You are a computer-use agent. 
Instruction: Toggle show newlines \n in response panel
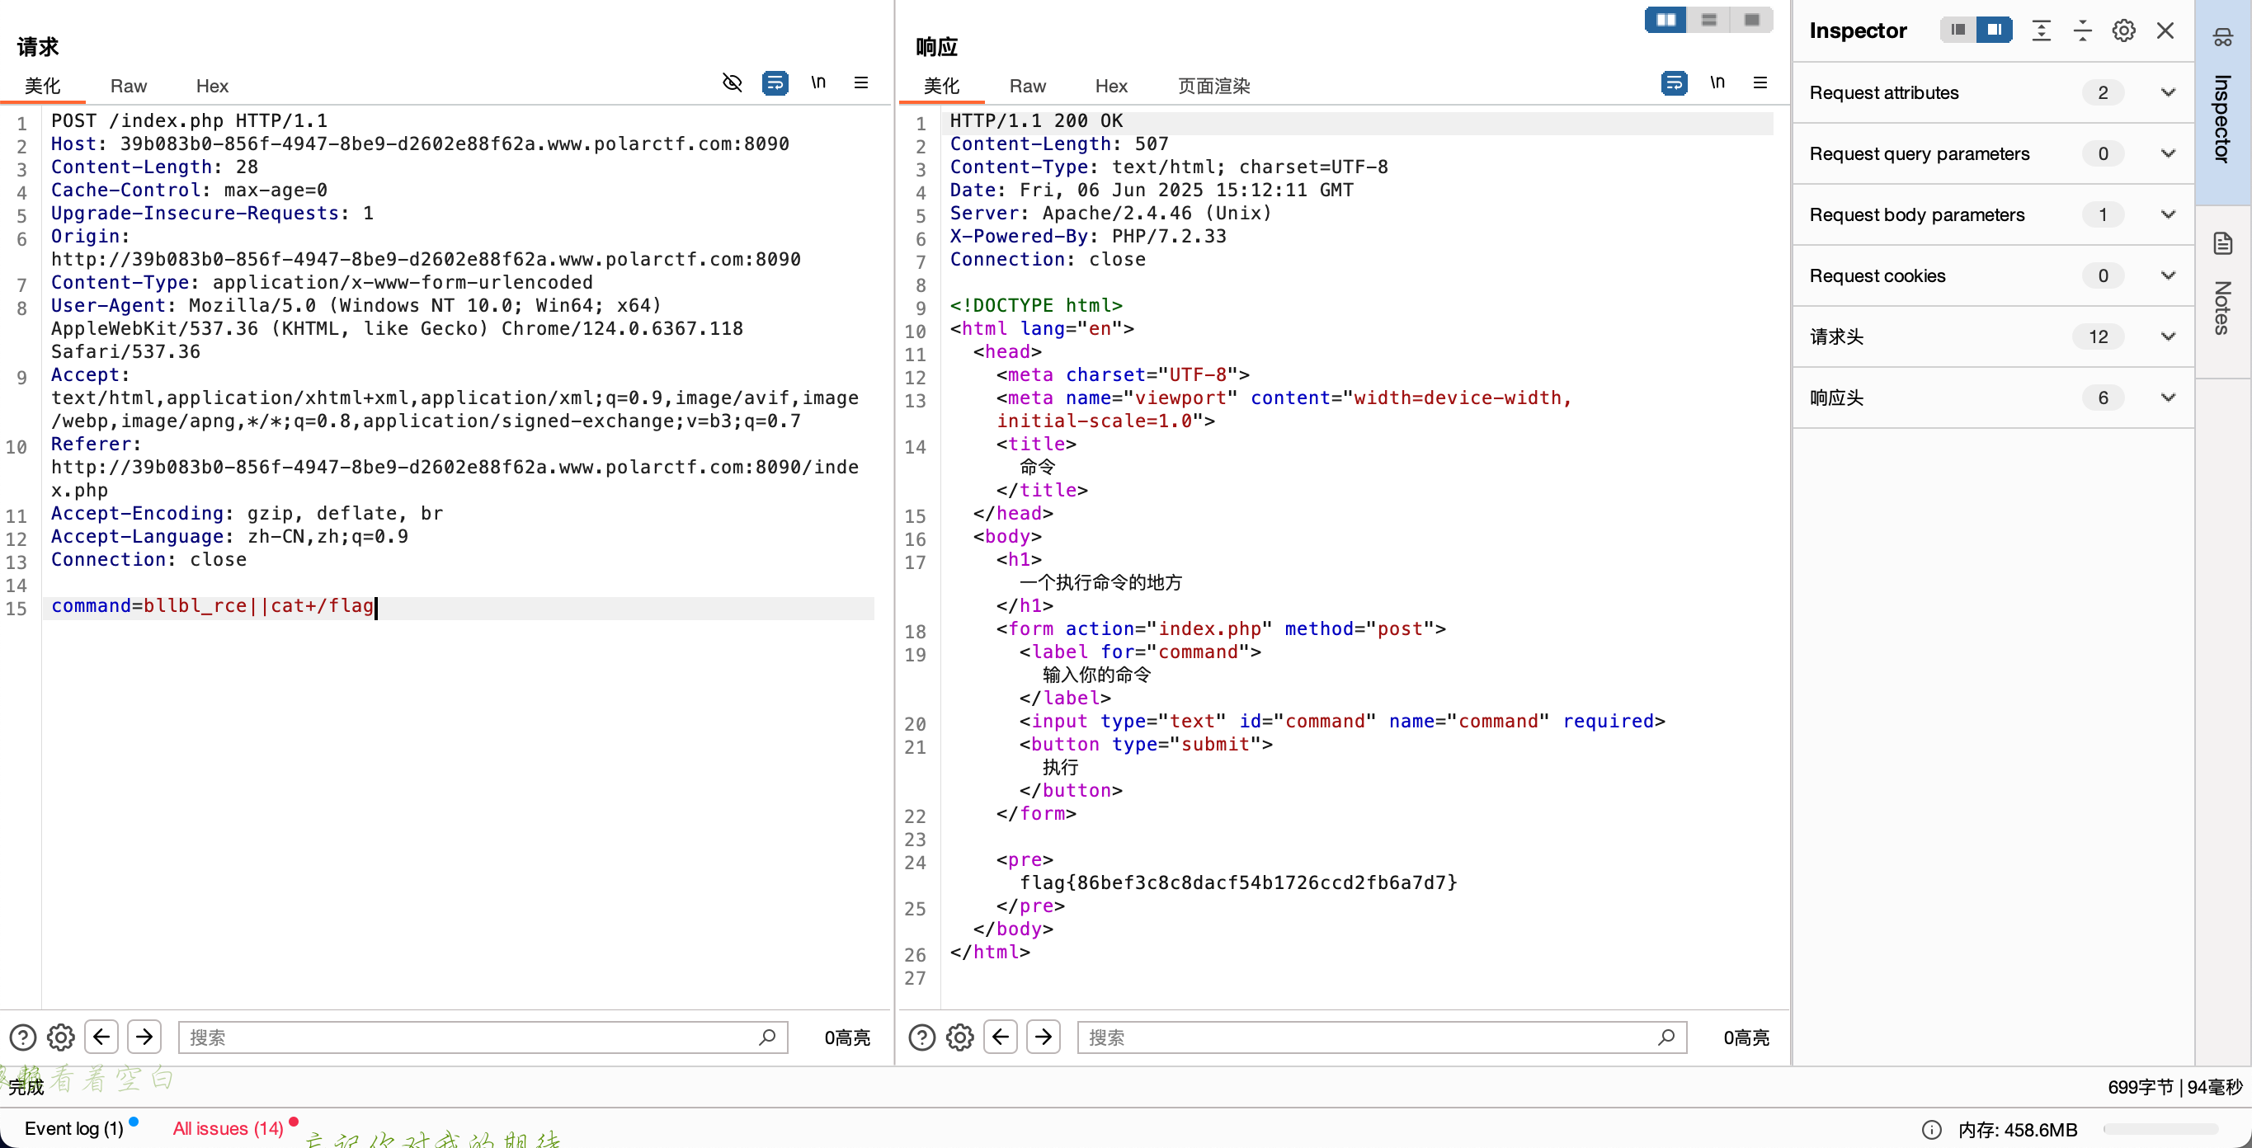(x=1717, y=83)
